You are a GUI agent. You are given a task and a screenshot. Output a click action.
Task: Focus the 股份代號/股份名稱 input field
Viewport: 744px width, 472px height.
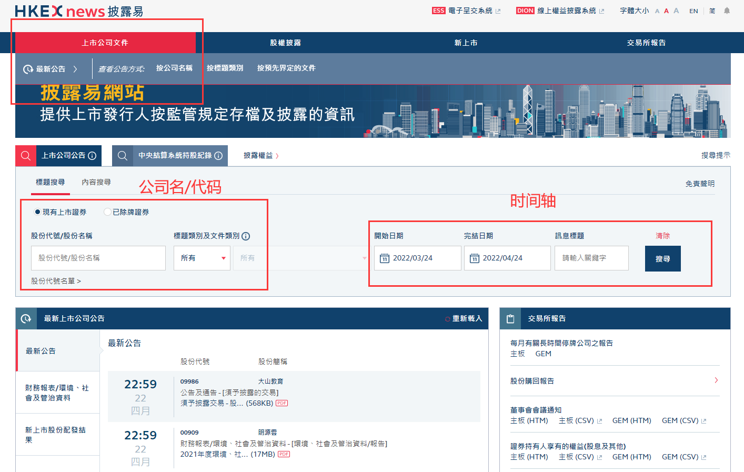coord(98,258)
